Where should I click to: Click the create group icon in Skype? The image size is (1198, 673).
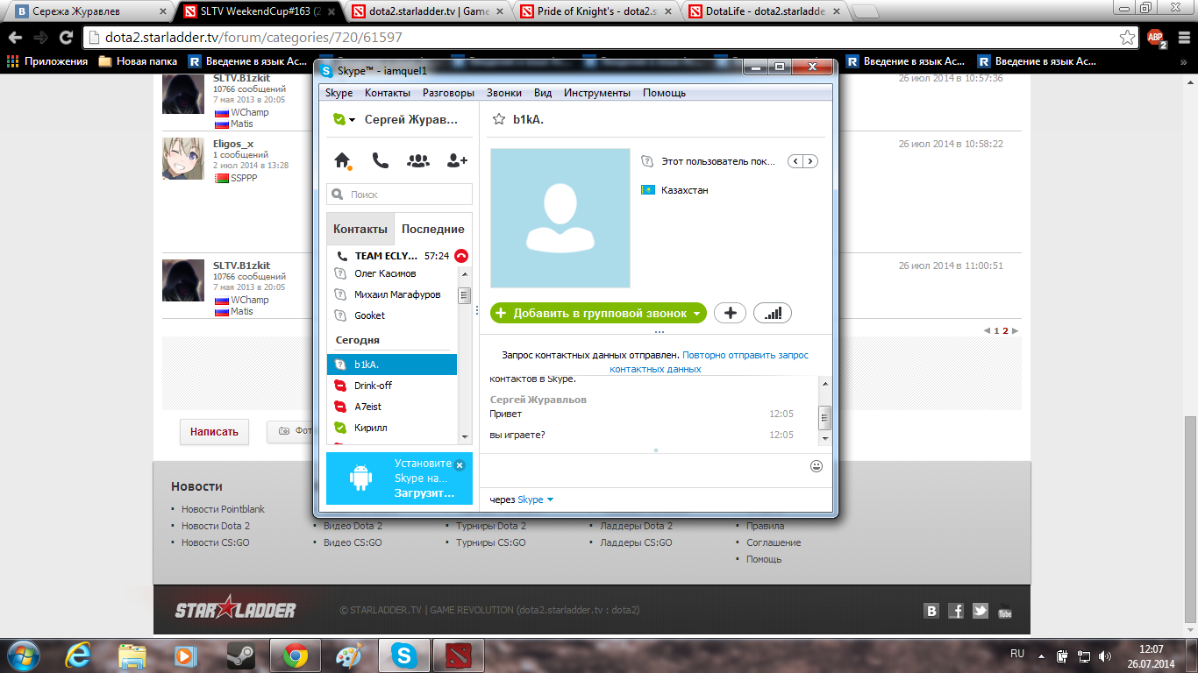pos(418,160)
